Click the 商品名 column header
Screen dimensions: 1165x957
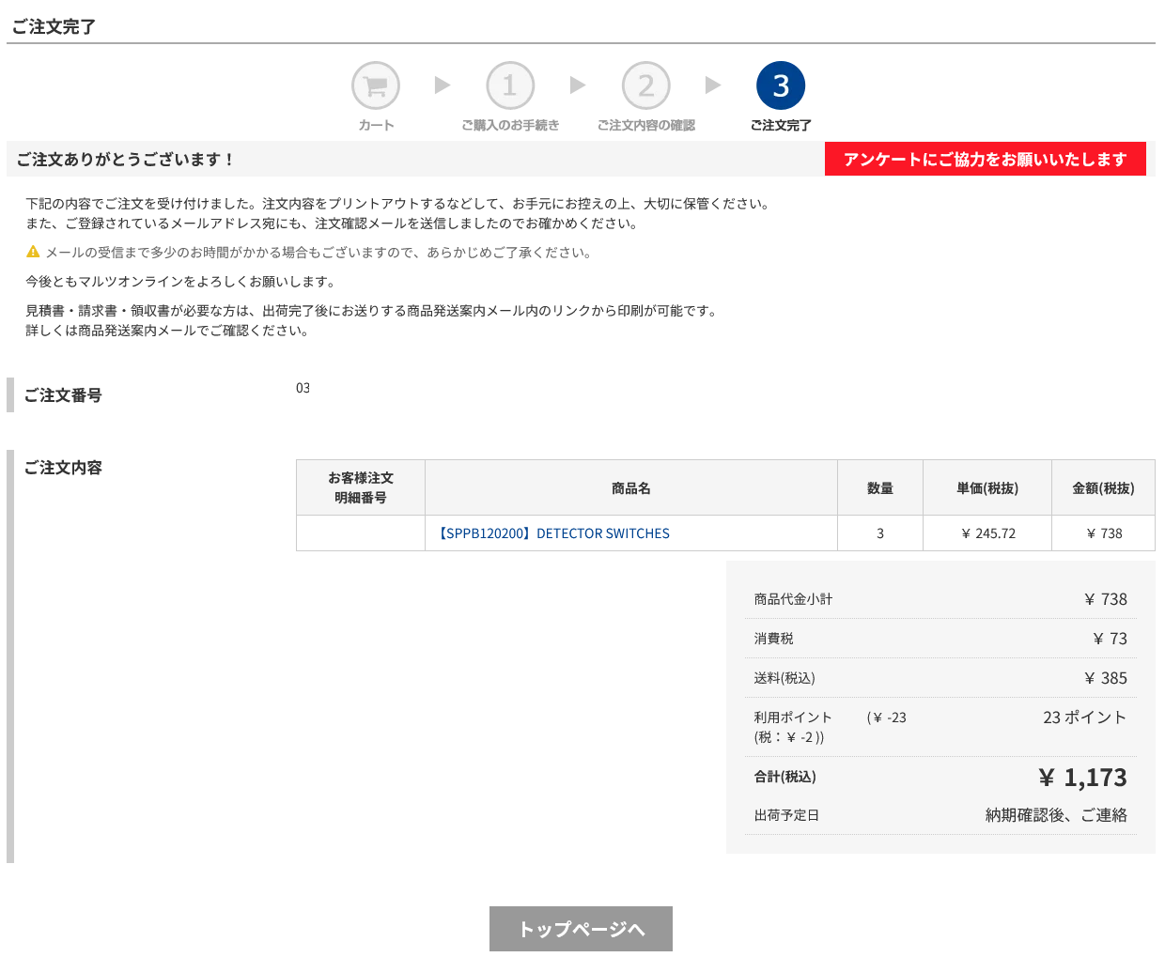(x=630, y=488)
